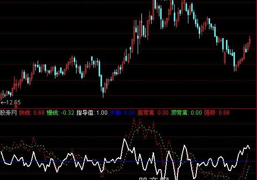Click the 底背离 0.00 label

click(153, 113)
